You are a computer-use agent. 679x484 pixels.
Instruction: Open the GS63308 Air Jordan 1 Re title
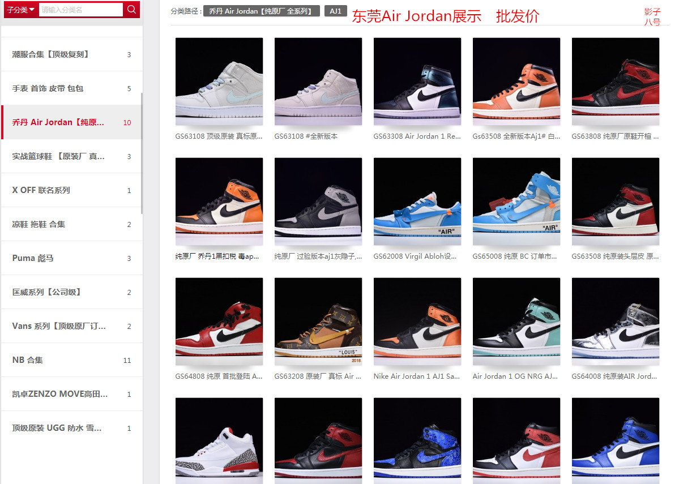click(417, 136)
